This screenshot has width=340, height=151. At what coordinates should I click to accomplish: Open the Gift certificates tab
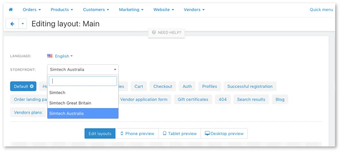pos(193,99)
